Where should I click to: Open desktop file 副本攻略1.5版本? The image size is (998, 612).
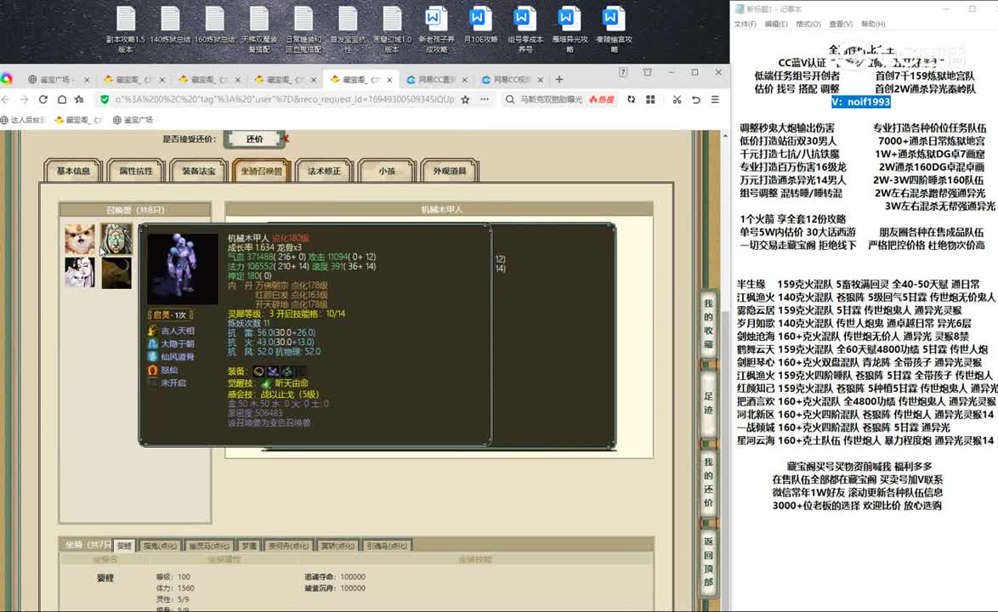(125, 29)
